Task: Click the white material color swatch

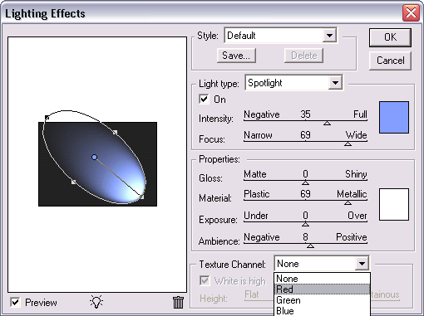Action: click(x=394, y=204)
